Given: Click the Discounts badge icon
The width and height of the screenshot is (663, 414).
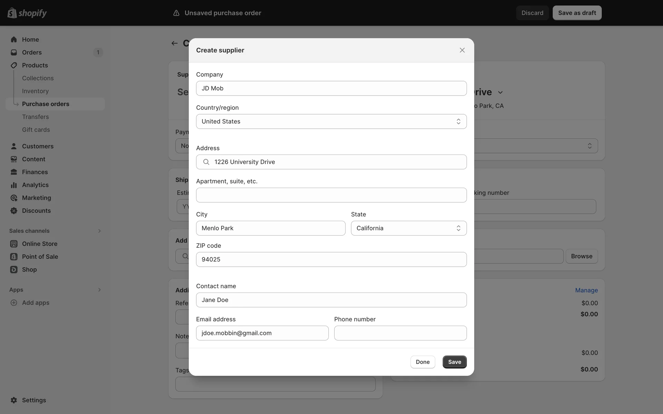Looking at the screenshot, I should (14, 211).
